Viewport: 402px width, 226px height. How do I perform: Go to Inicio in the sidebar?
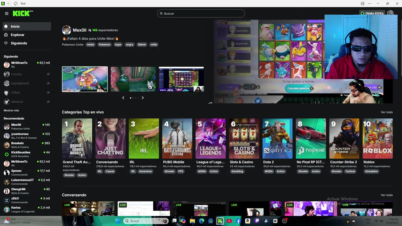click(27, 26)
